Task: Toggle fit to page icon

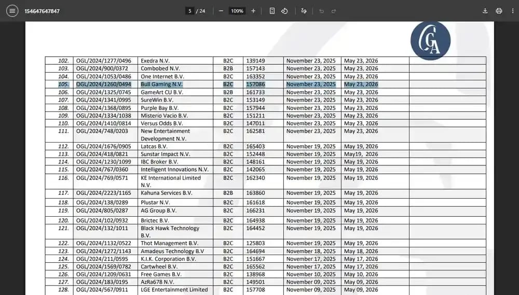Action: coord(272,11)
